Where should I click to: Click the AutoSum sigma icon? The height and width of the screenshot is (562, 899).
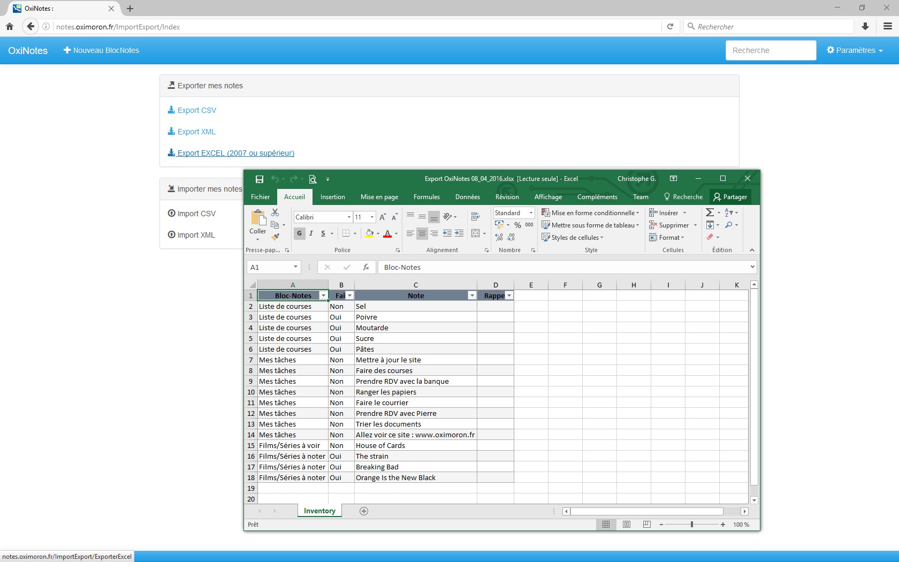coord(710,212)
